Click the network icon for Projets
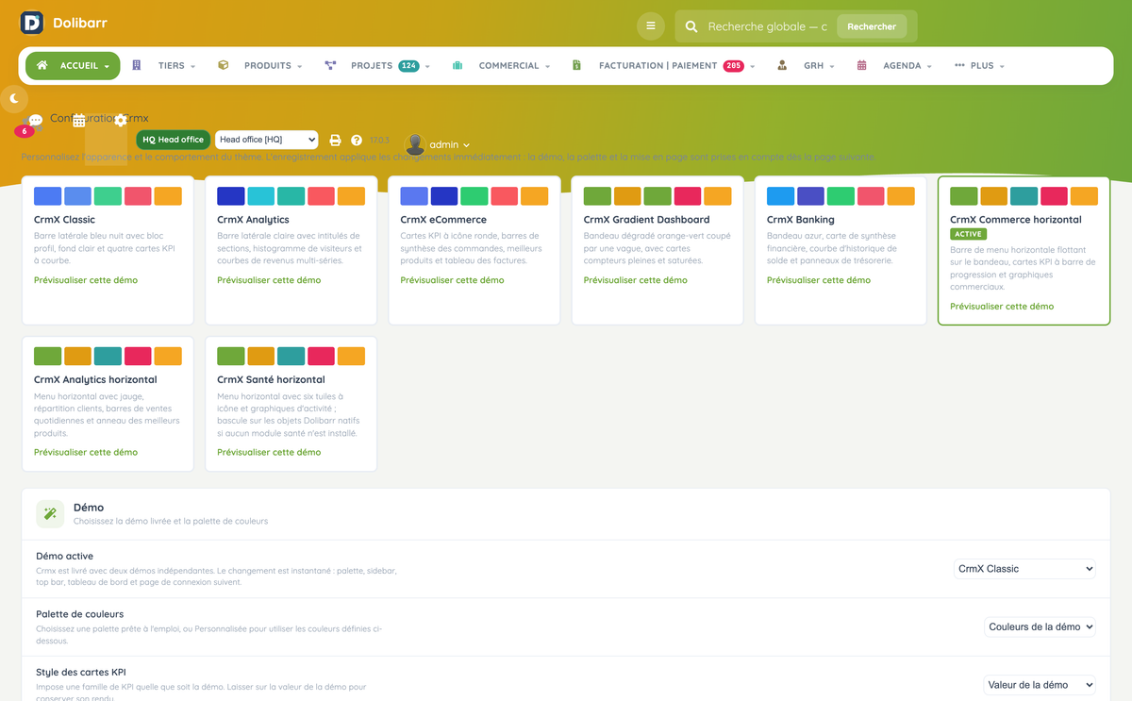 click(x=330, y=65)
